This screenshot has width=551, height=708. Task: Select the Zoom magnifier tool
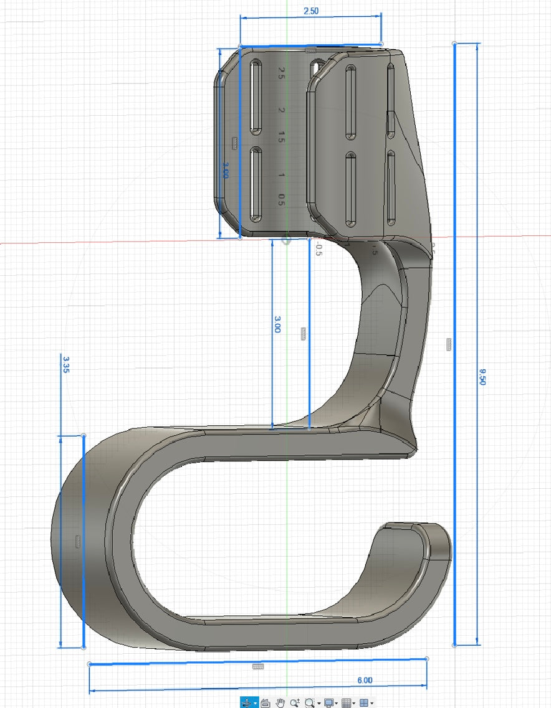[x=295, y=702]
